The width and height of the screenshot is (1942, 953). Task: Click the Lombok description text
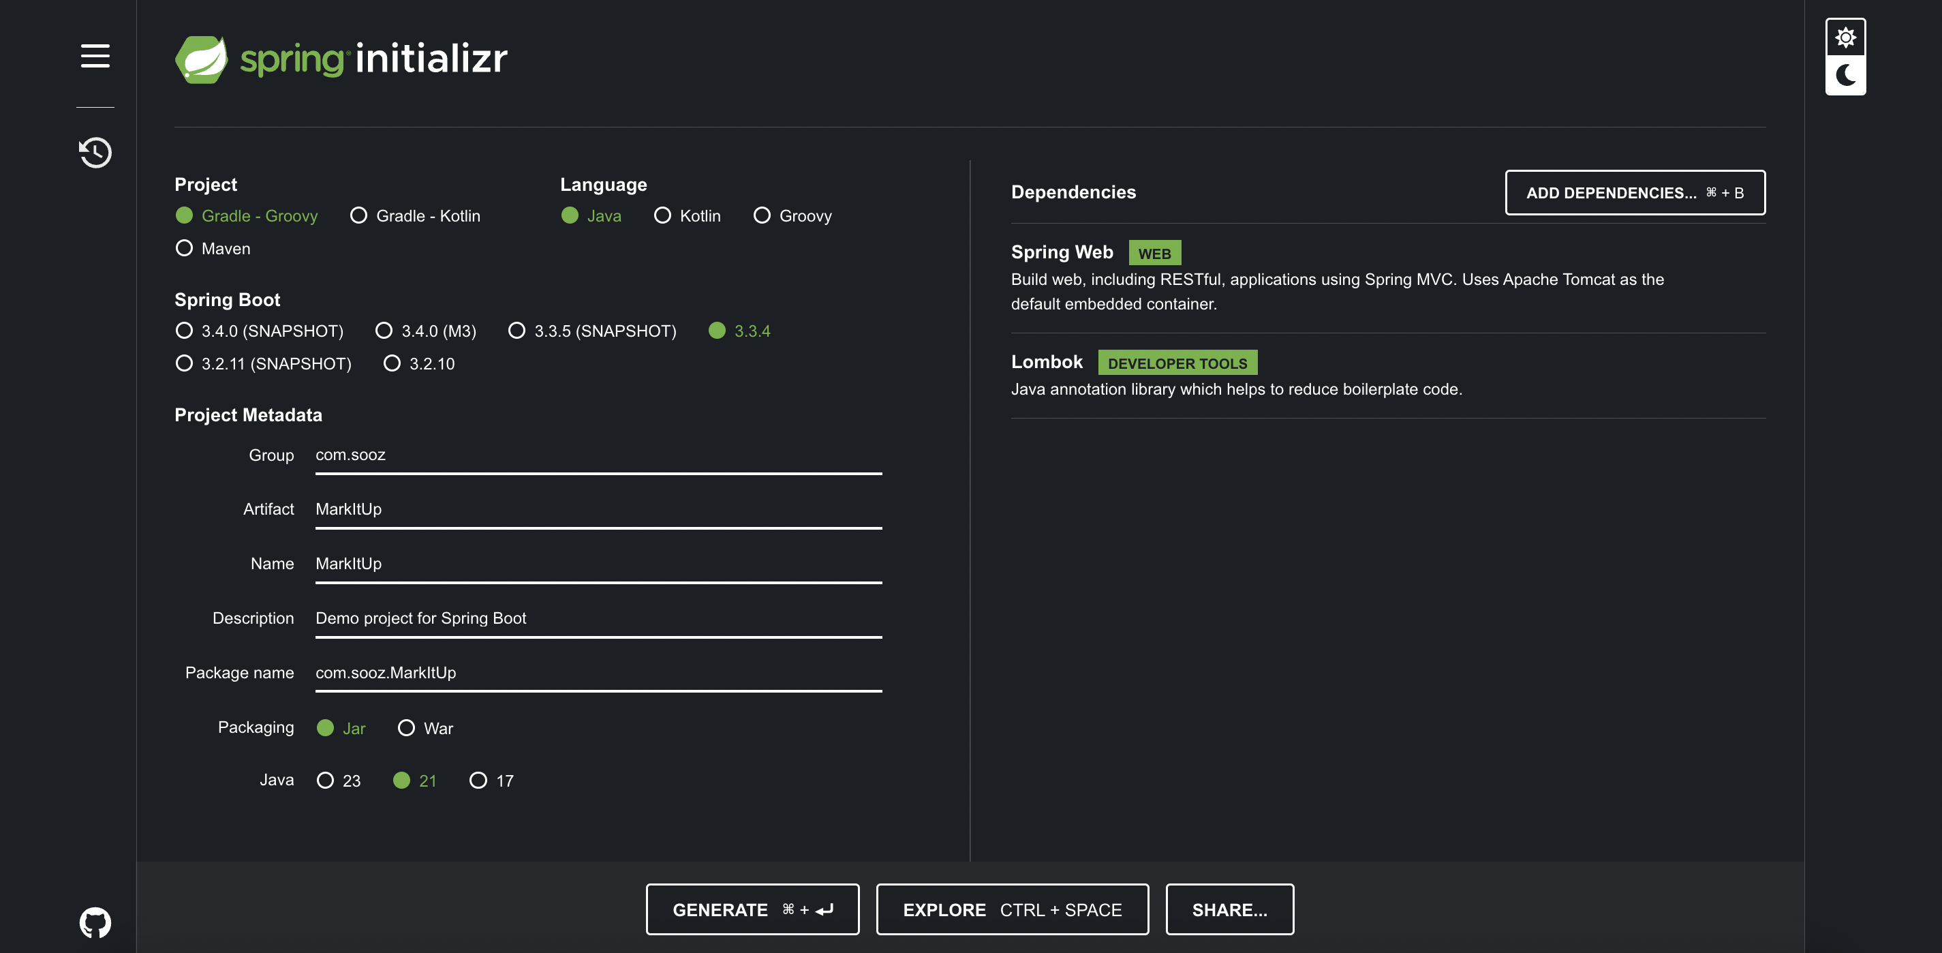(1236, 390)
